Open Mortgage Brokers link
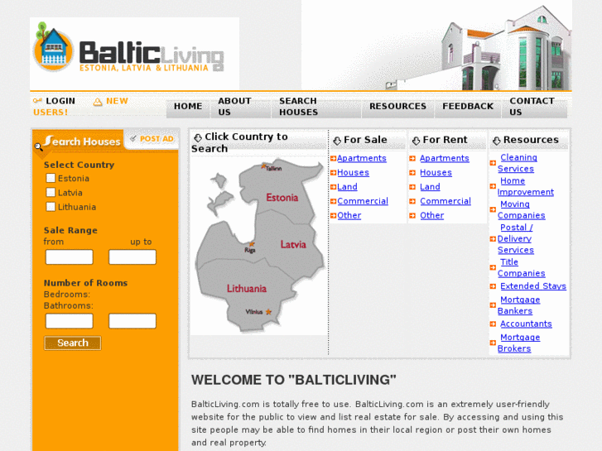 coord(518,343)
